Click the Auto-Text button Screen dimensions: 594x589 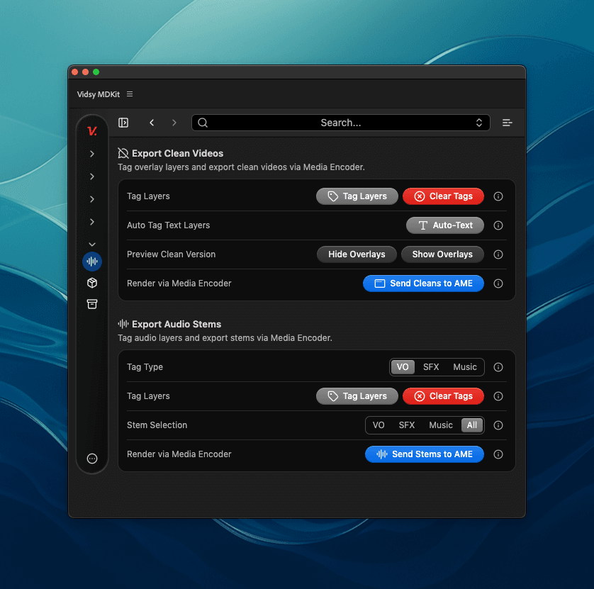[445, 225]
